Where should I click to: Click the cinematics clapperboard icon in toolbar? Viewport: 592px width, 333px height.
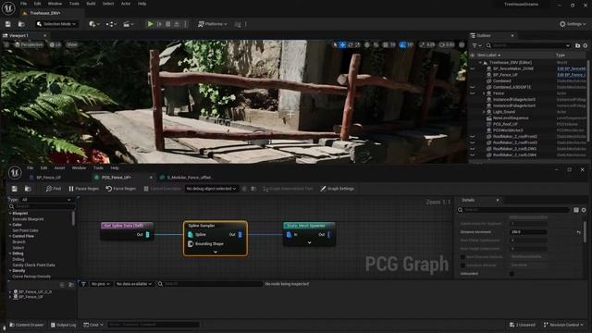tap(128, 24)
